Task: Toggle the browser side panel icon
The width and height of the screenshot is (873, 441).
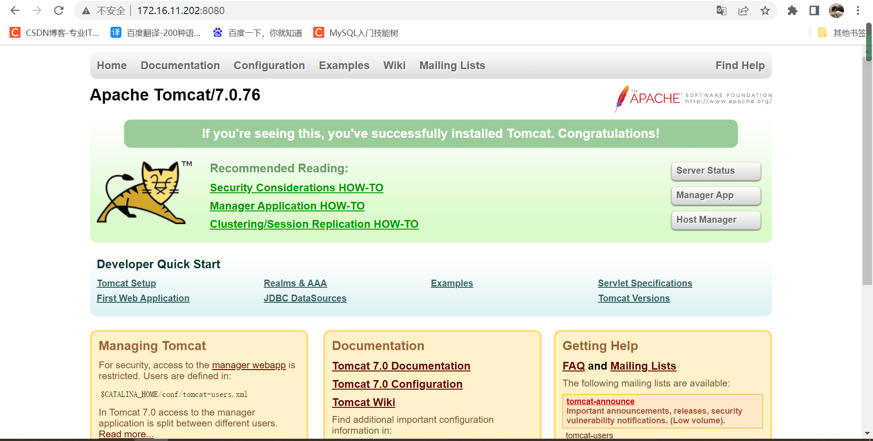Action: (x=814, y=10)
